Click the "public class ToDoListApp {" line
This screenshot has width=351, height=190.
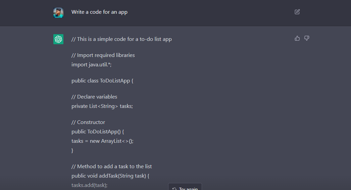[x=102, y=81]
